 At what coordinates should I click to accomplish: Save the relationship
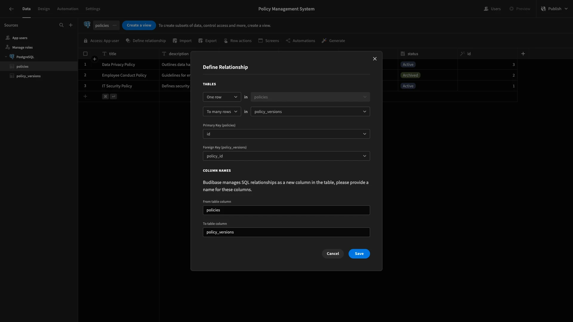(359, 254)
